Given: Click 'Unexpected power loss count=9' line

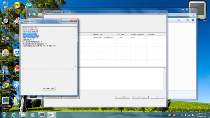Looking at the screenshot, I should 34,44.
